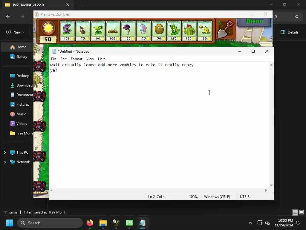
Task: Open the game Menu button
Action: (x=254, y=22)
